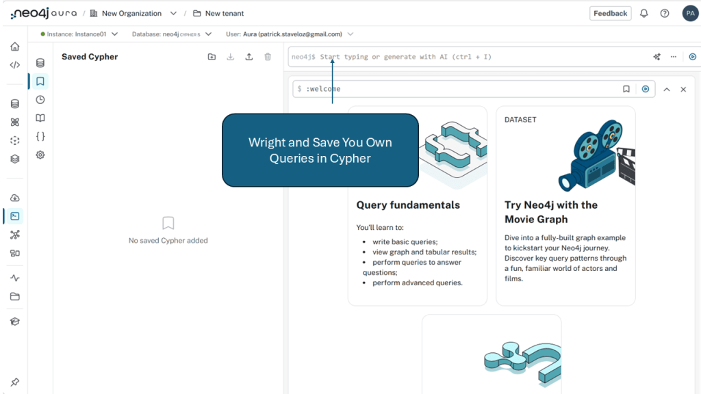Open the parameters curly braces icon

[x=40, y=137]
